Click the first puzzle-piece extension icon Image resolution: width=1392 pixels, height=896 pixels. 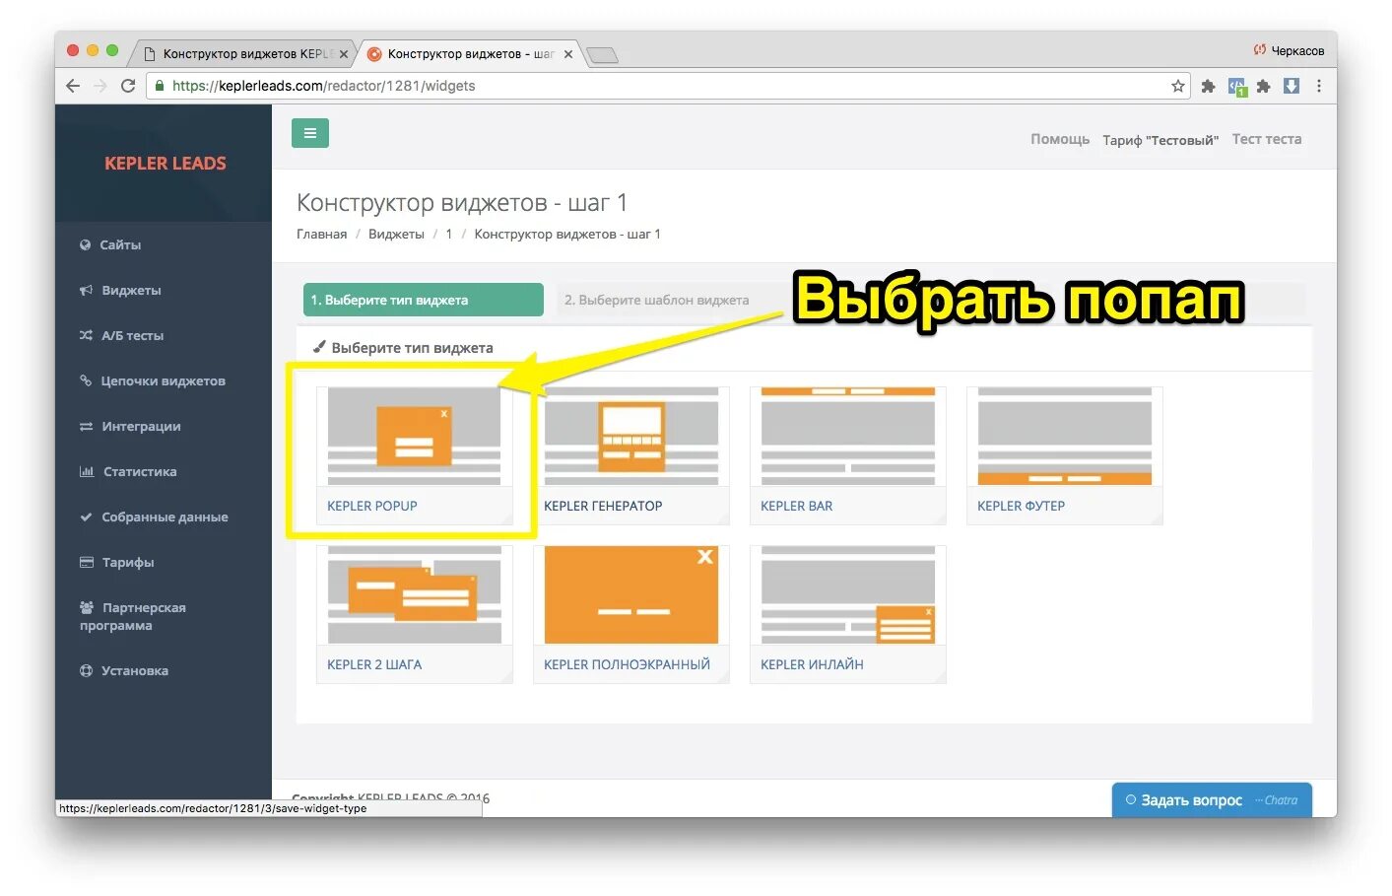point(1209,86)
